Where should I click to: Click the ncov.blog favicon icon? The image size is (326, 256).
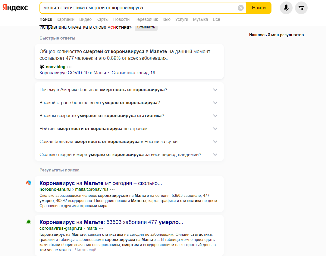(42, 67)
